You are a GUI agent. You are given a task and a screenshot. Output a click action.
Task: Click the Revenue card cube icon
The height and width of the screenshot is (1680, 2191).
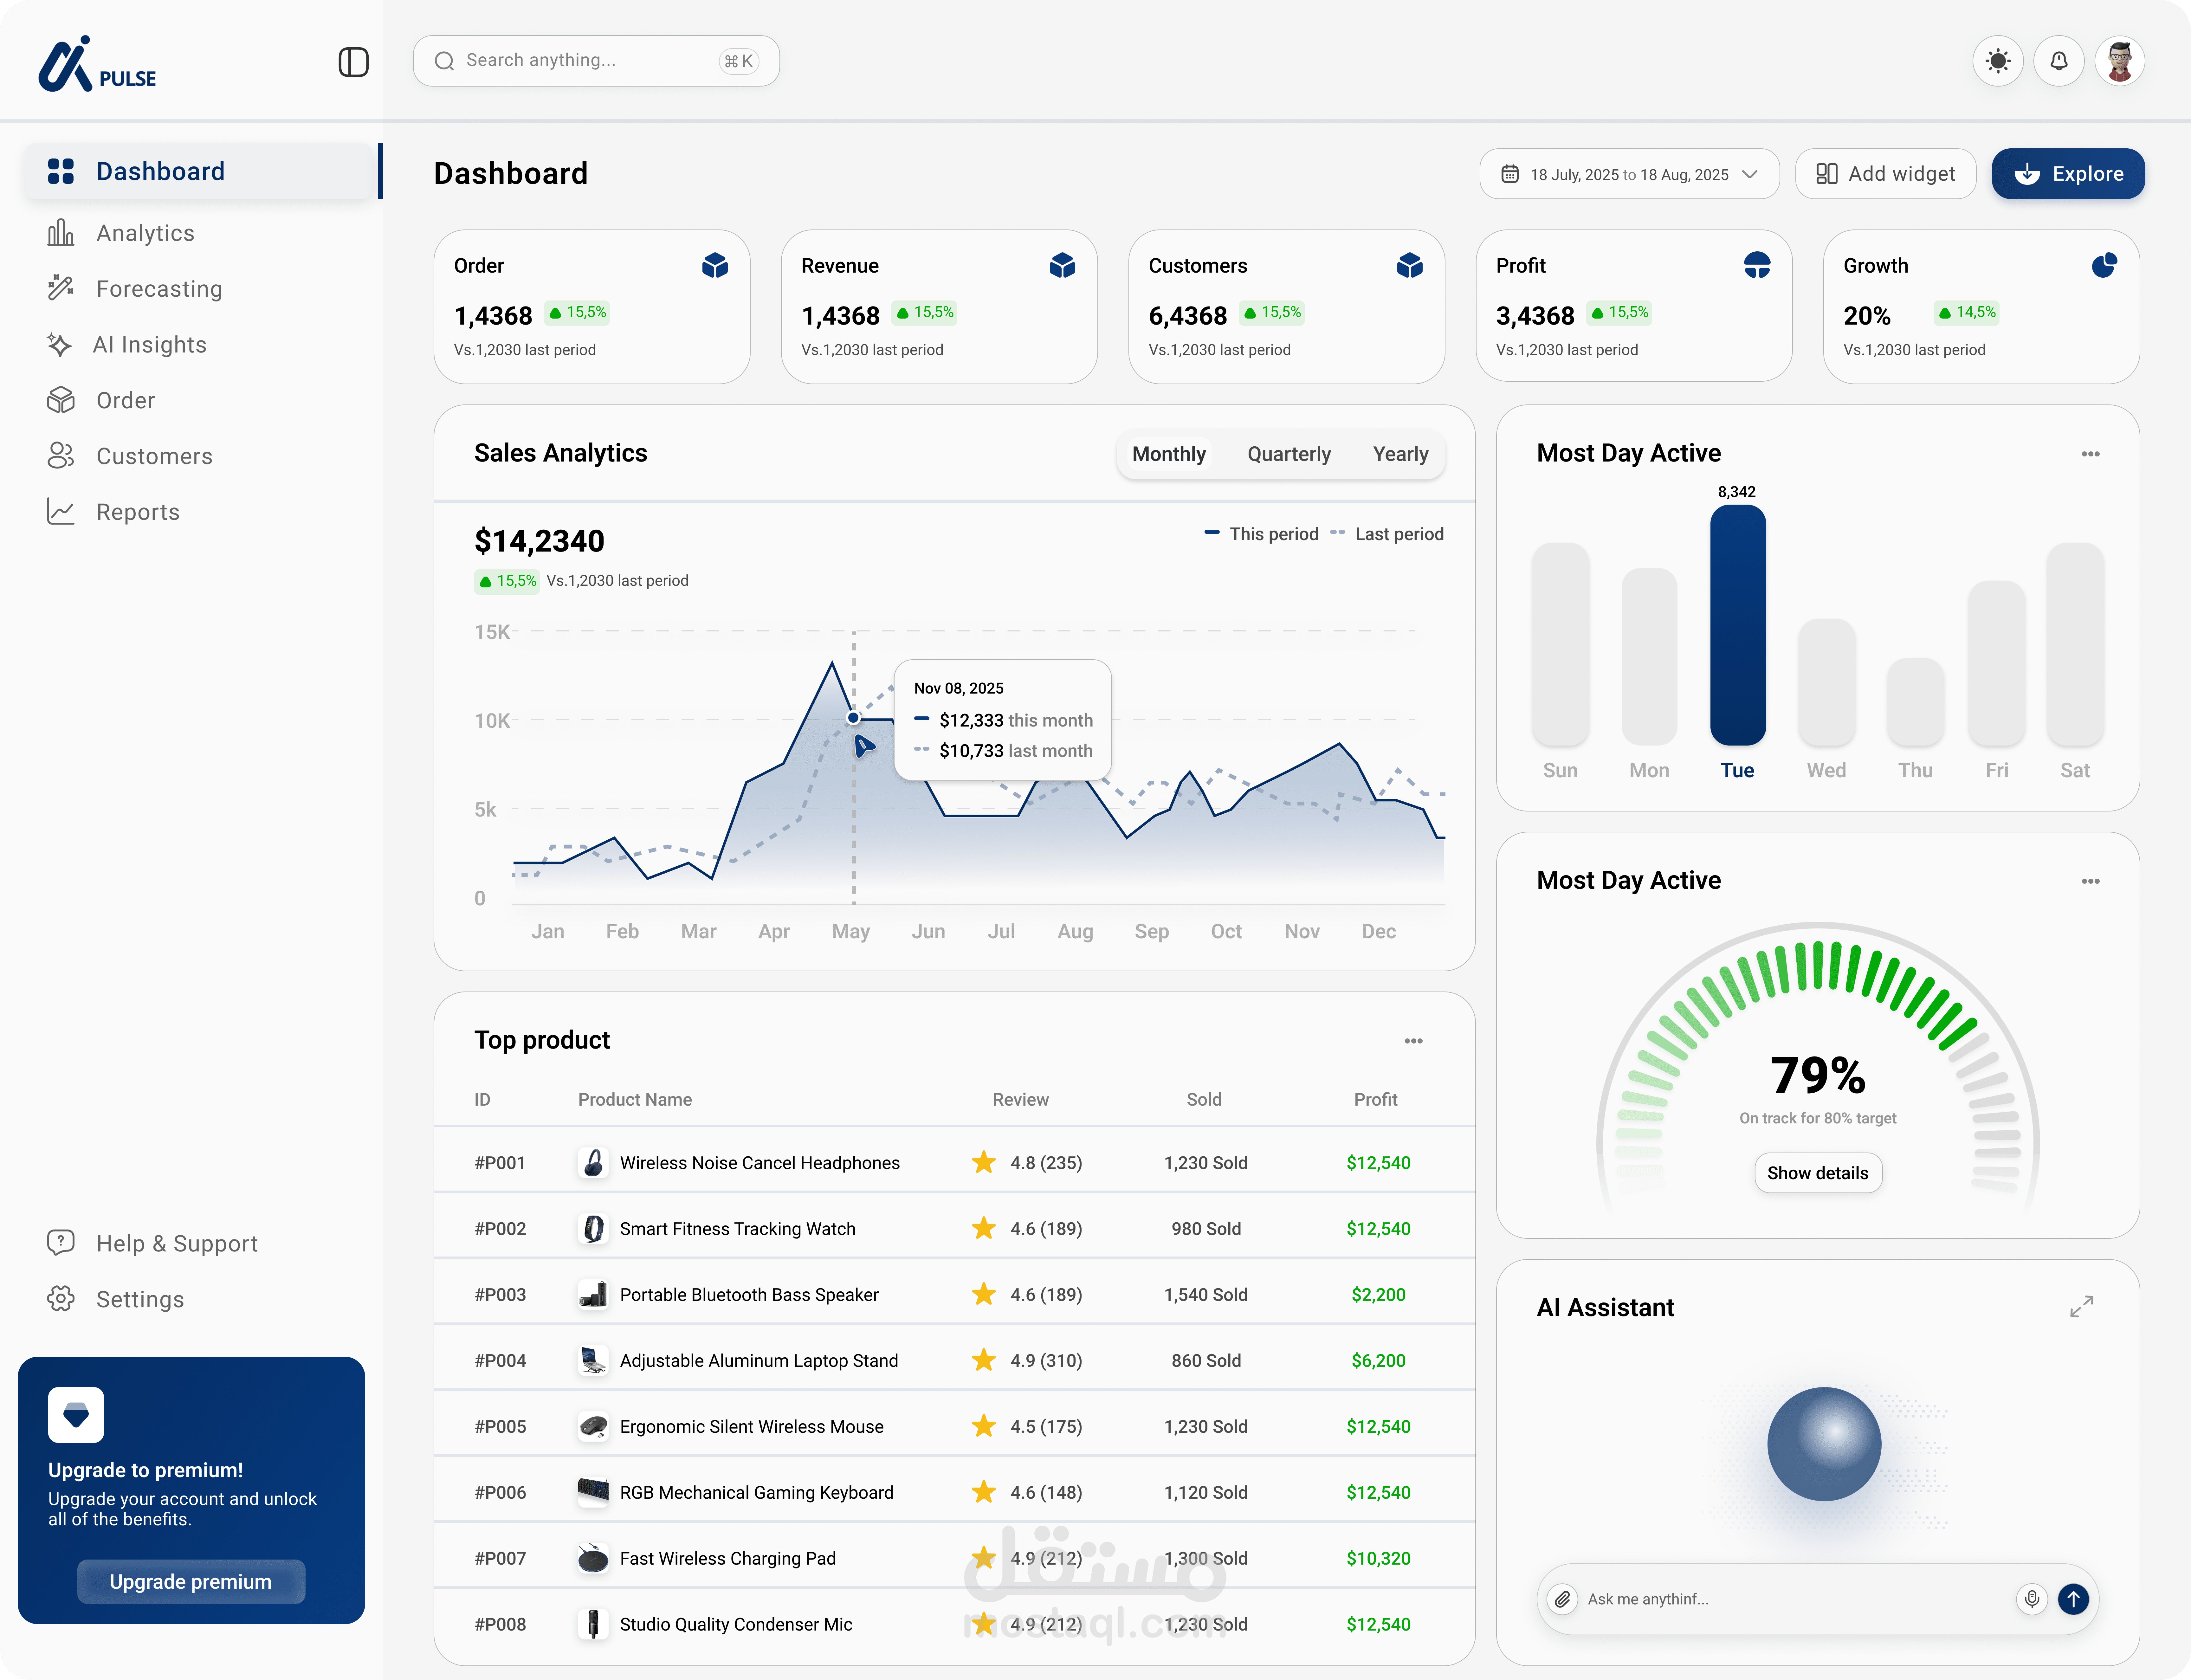tap(1062, 265)
